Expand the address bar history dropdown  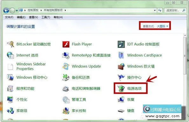(x=155, y=10)
